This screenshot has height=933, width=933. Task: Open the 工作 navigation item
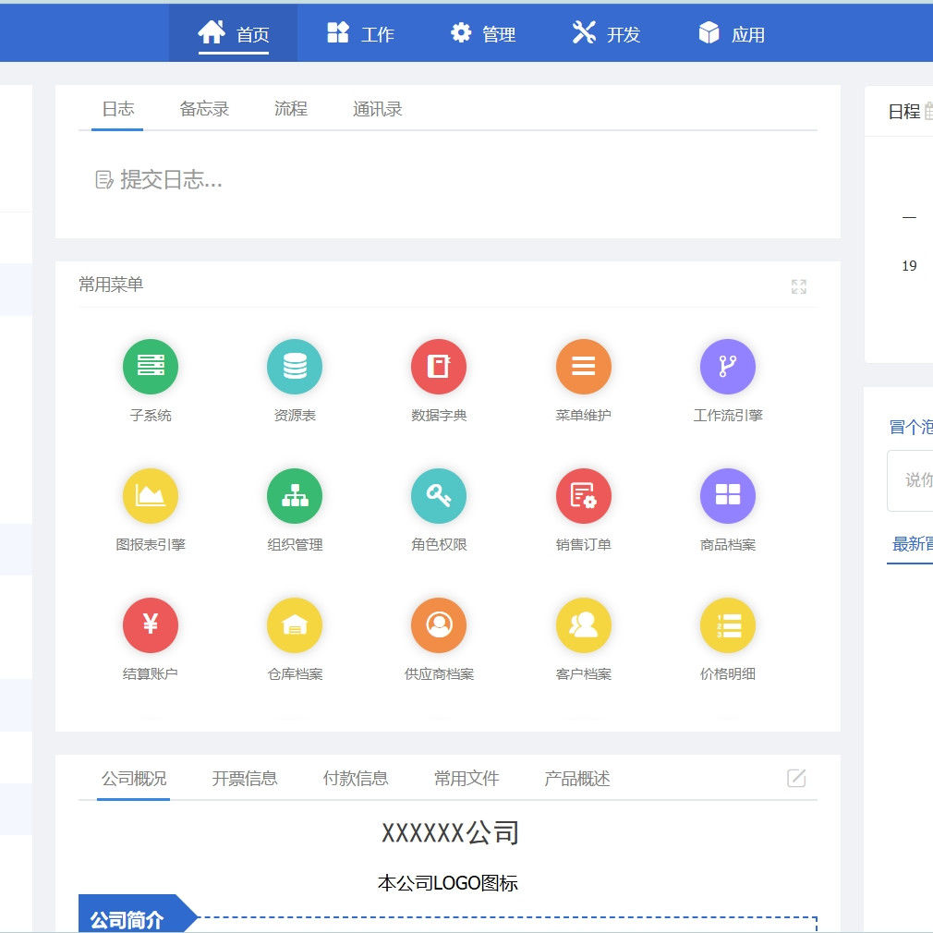[x=360, y=34]
